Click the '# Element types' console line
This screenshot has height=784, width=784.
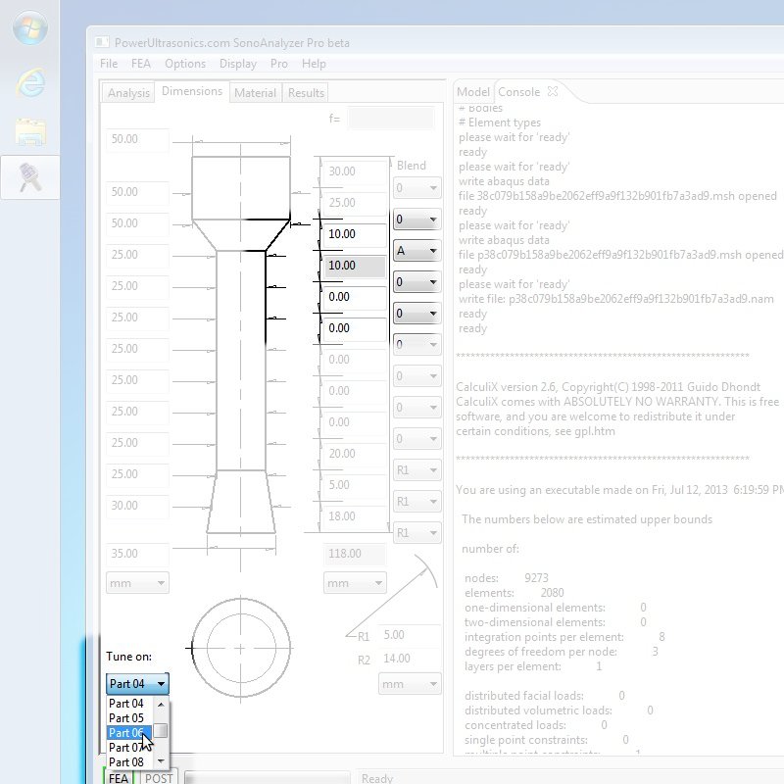click(x=500, y=122)
